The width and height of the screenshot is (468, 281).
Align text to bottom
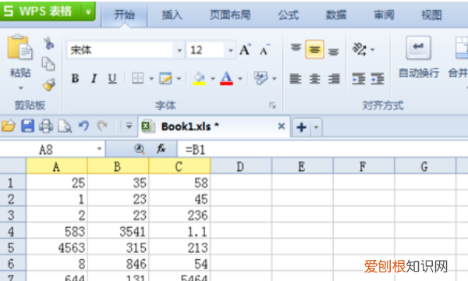click(x=333, y=52)
